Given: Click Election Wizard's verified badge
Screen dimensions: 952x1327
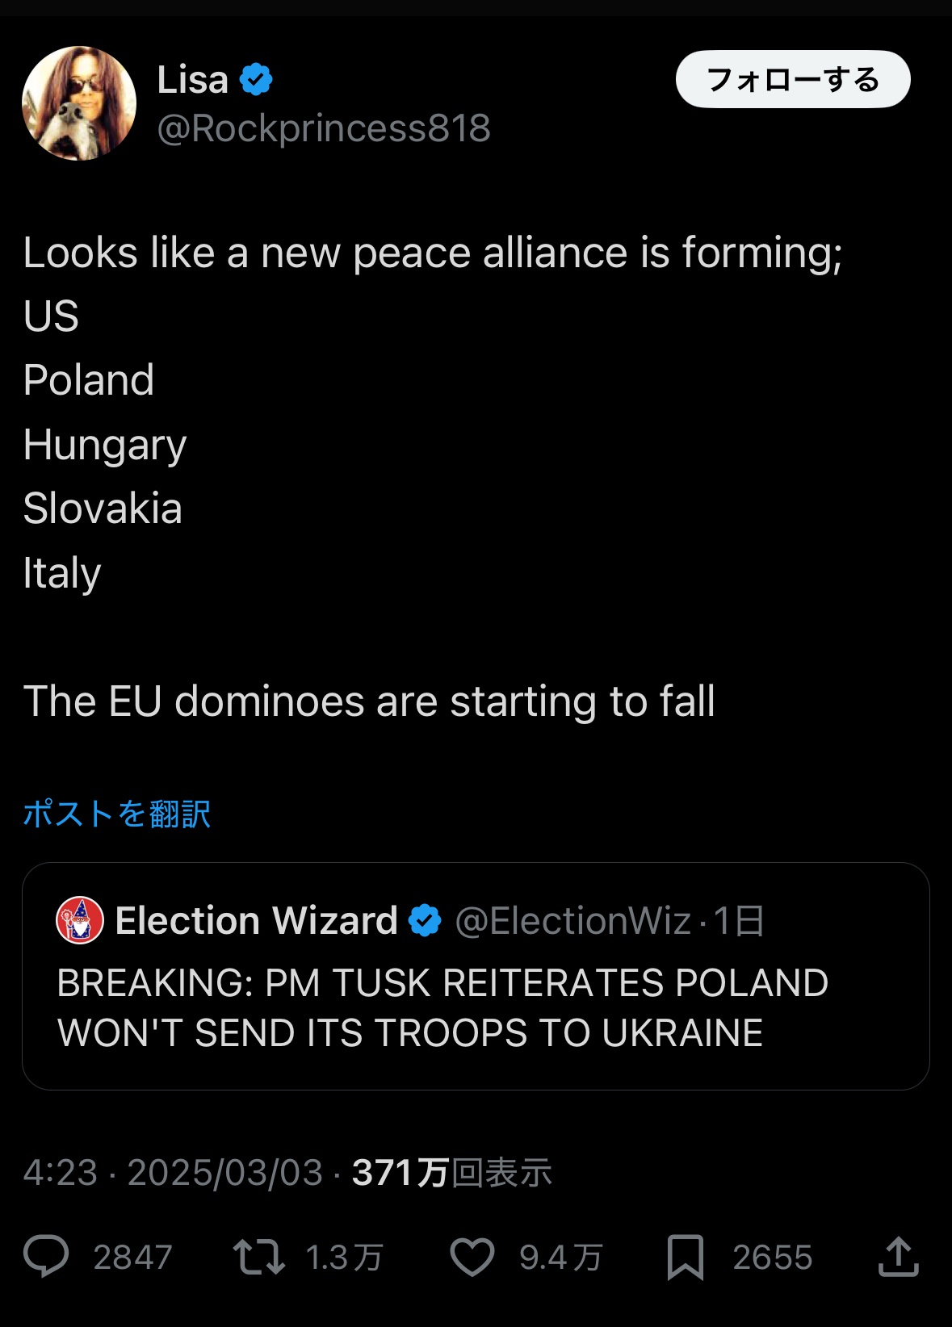Looking at the screenshot, I should 425,921.
